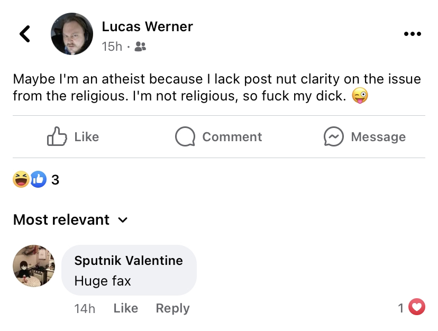
Task: Click the thumbs-up Like icon on the post
Action: tap(57, 136)
